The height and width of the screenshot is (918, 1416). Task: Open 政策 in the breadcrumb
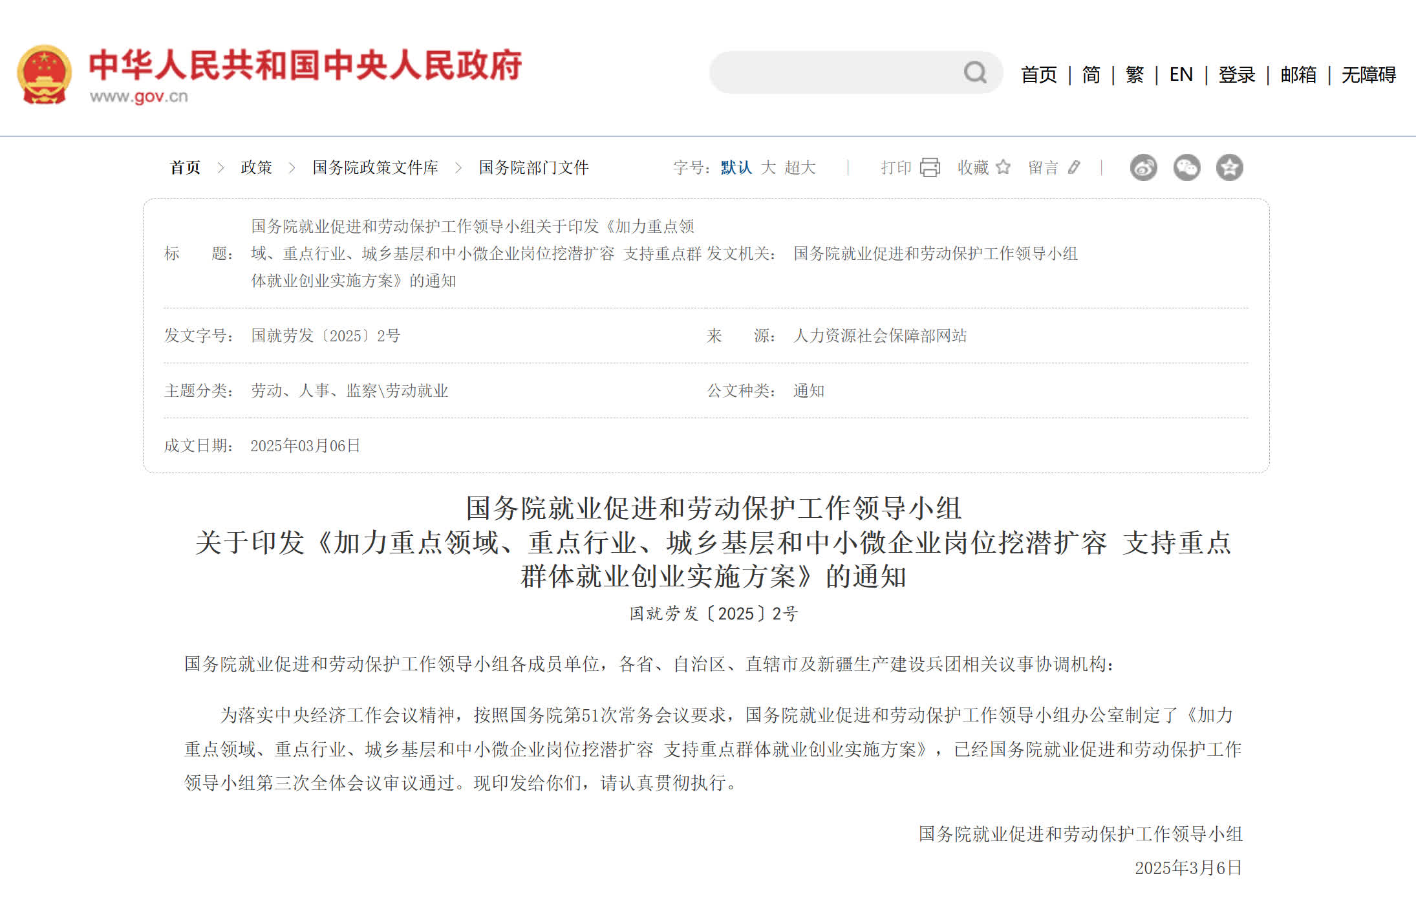[256, 167]
